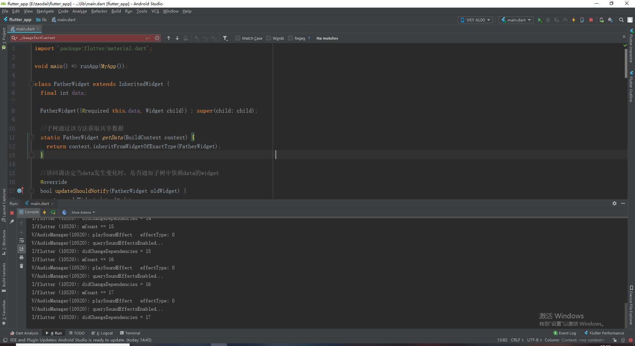Clear console with trash icon
The width and height of the screenshot is (635, 346).
[x=21, y=266]
